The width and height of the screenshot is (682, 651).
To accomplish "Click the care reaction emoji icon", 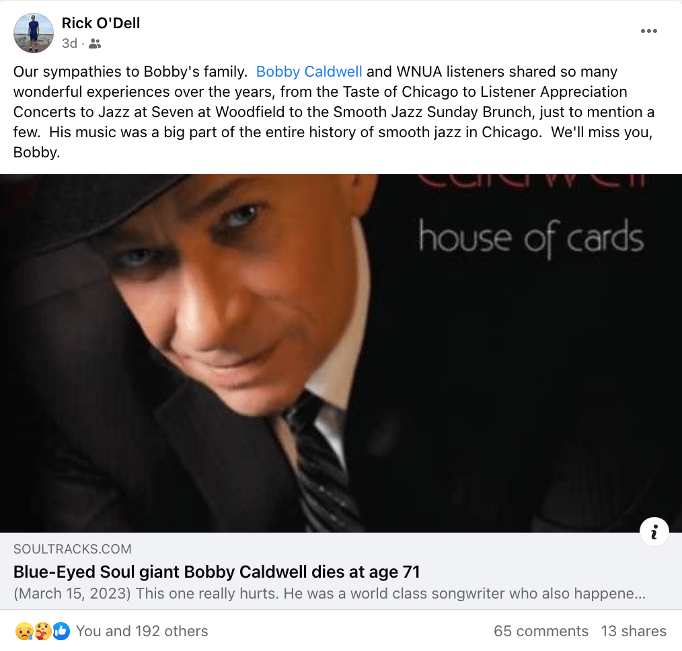I will [42, 631].
